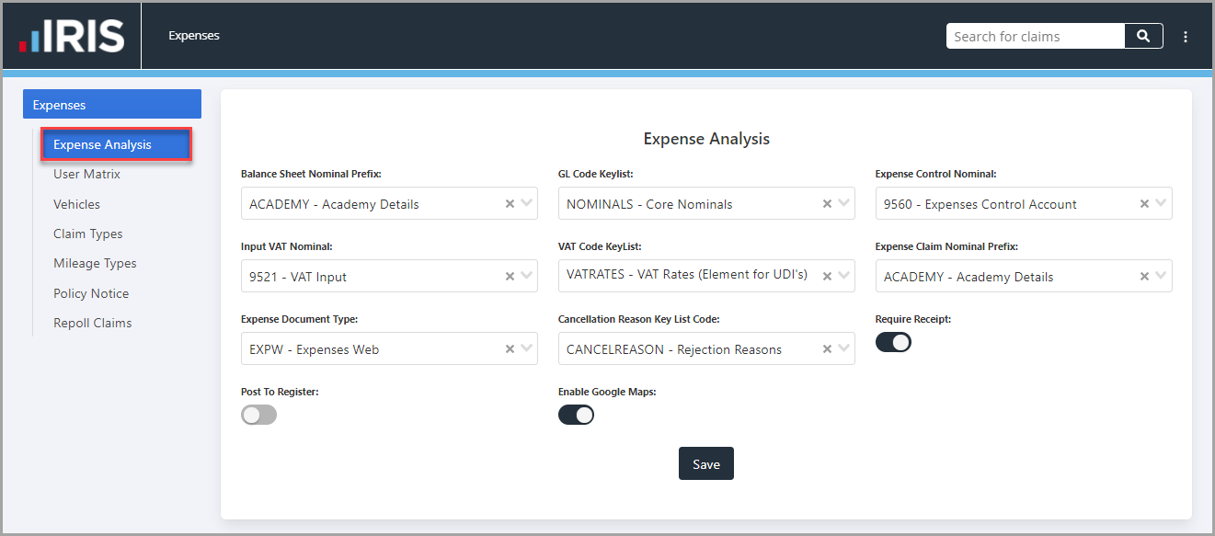Clear Input VAT Nominal selection
The height and width of the screenshot is (536, 1215).
click(510, 277)
